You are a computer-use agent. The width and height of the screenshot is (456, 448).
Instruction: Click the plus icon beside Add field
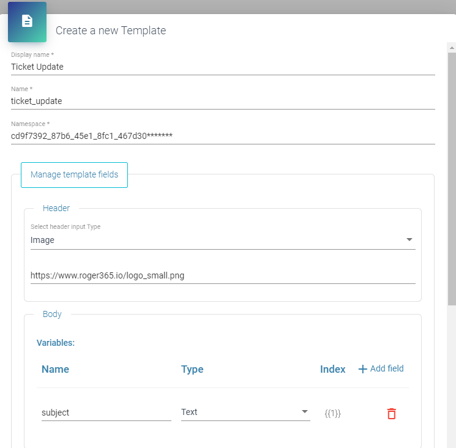pyautogui.click(x=362, y=369)
